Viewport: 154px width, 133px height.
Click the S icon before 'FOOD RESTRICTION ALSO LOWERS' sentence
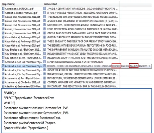[x=44, y=29]
